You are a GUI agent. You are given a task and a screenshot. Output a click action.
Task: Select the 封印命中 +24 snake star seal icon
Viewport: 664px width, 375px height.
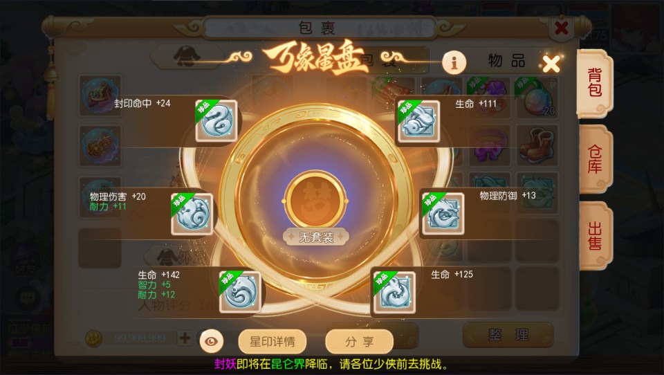(216, 121)
